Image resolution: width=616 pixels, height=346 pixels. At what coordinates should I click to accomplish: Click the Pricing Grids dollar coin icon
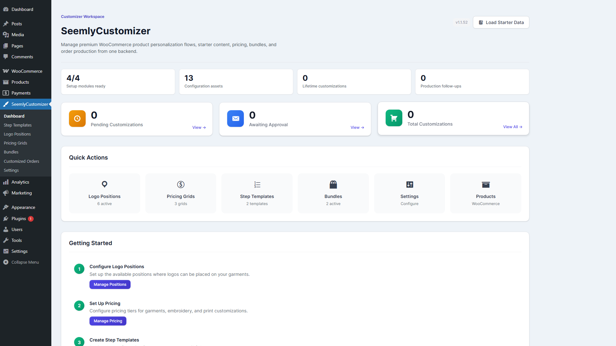[x=181, y=184]
